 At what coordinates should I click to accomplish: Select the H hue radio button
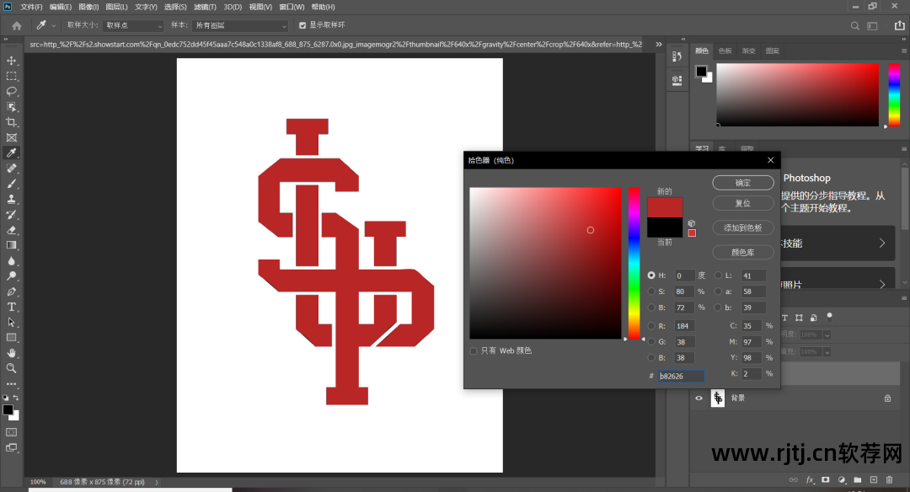(651, 275)
